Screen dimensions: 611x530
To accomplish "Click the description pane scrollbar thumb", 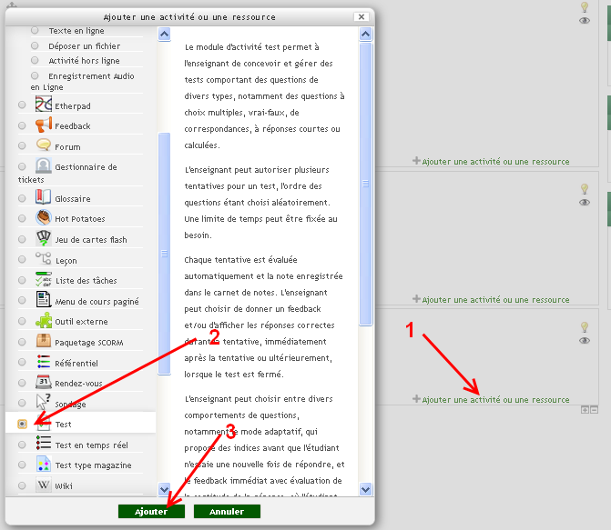I will pyautogui.click(x=365, y=184).
